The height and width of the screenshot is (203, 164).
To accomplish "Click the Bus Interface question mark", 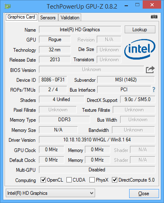I will 154,90.
